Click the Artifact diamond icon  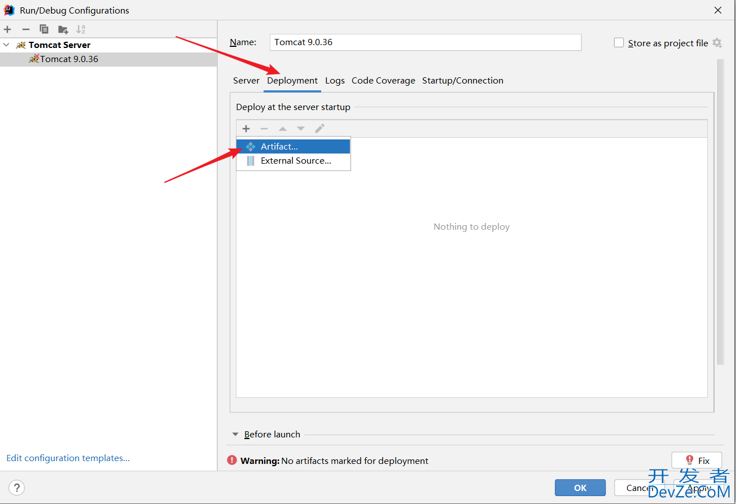251,147
